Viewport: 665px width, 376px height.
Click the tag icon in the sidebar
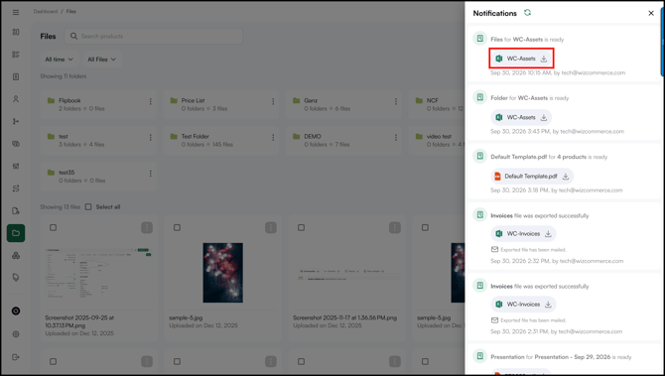point(16,277)
